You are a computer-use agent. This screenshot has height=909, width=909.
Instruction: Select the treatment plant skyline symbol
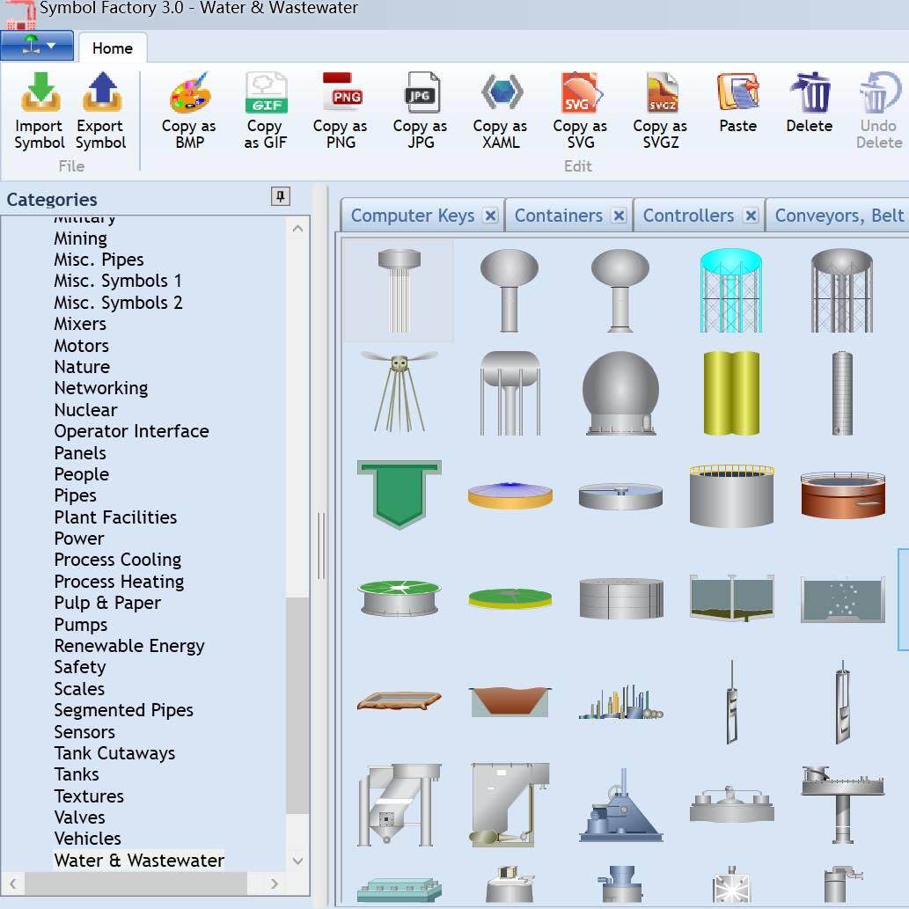620,700
